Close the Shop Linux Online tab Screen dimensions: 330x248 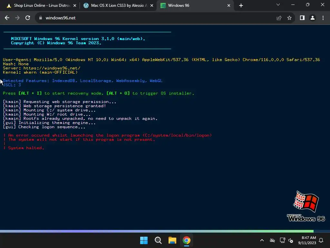(x=75, y=6)
